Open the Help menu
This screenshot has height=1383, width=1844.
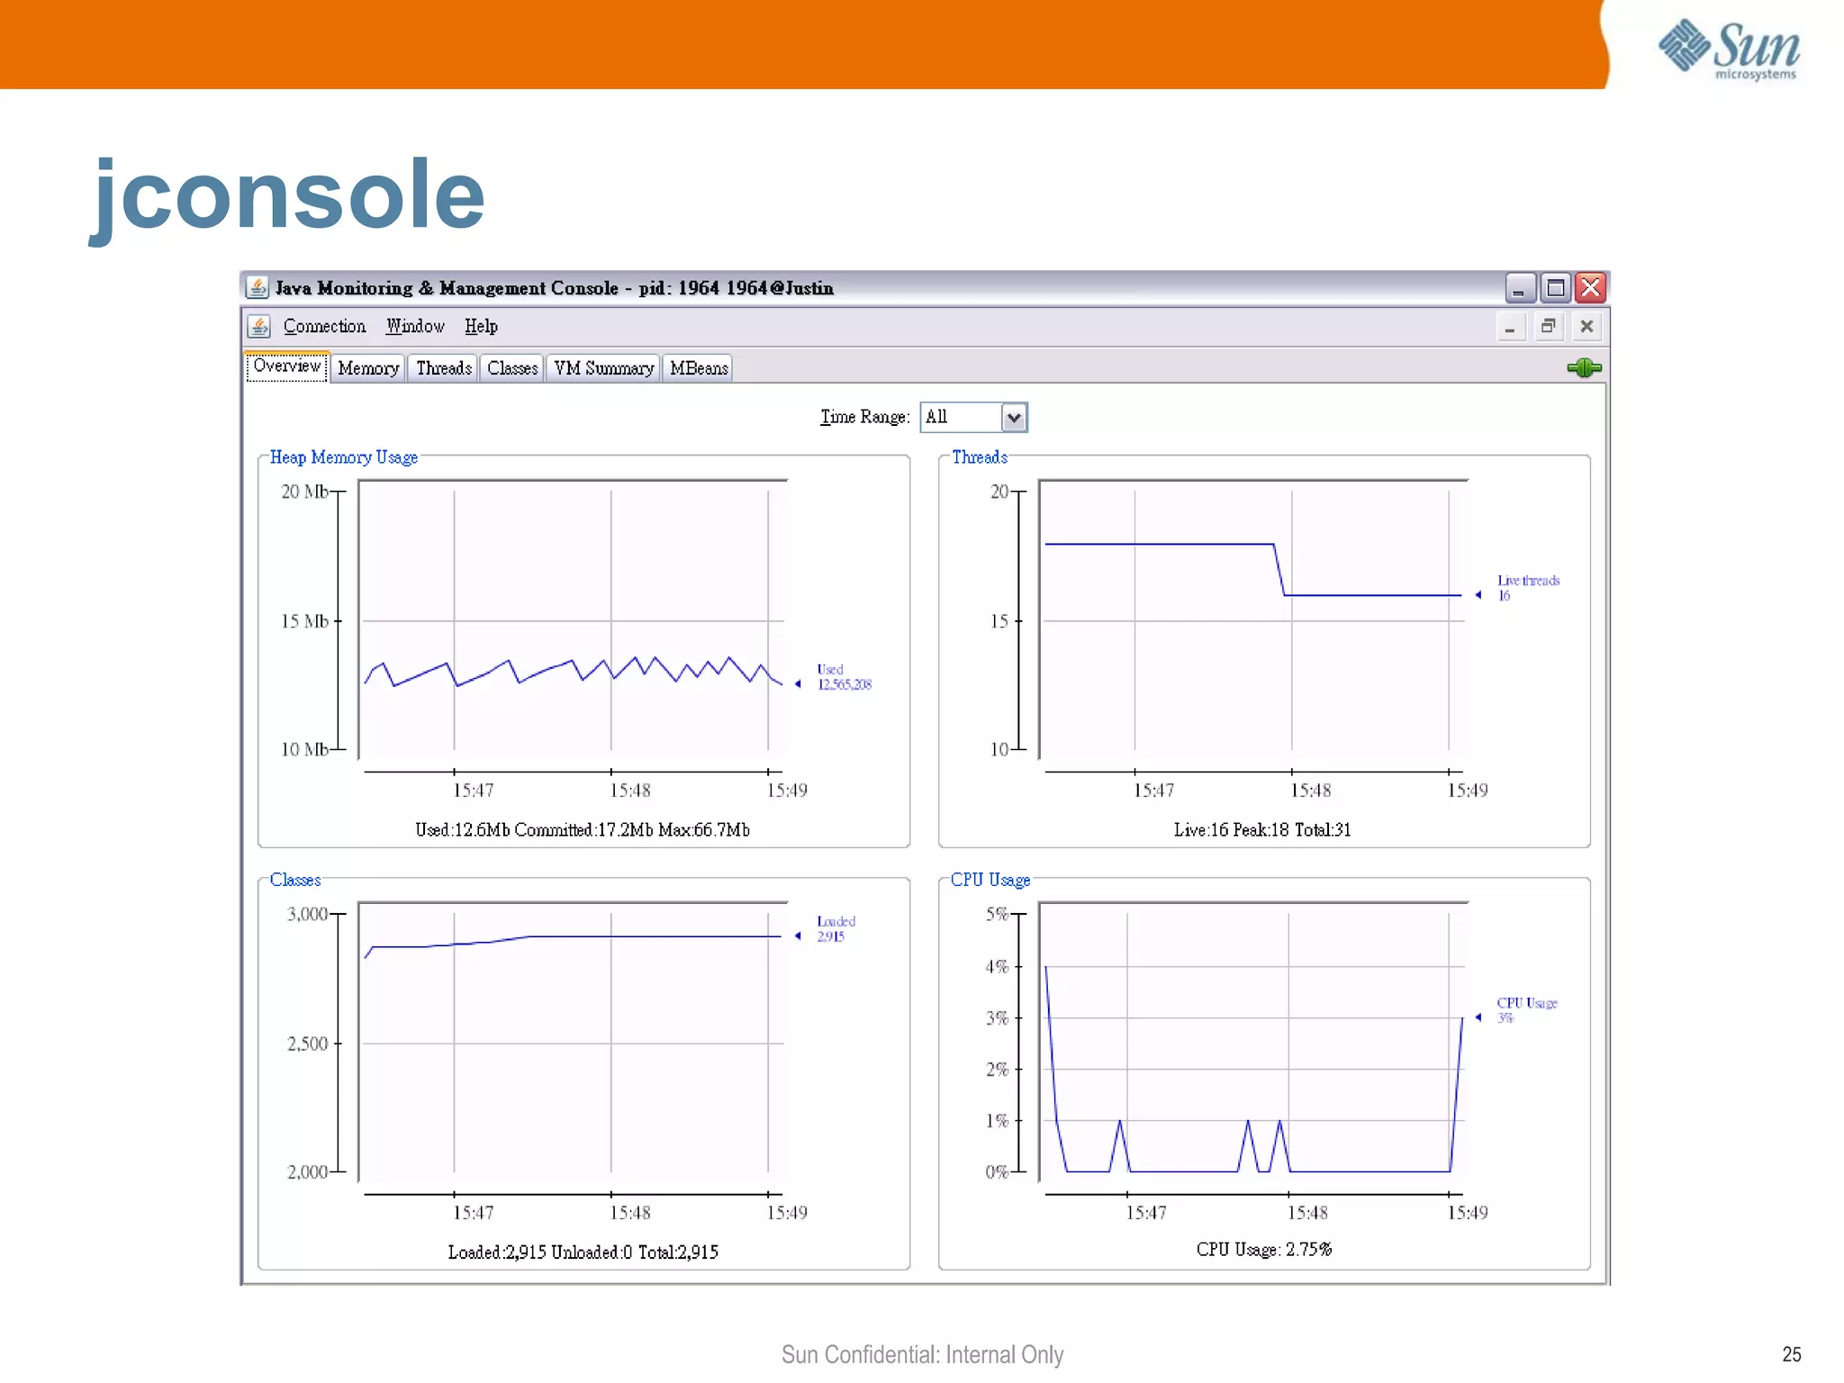pos(481,326)
